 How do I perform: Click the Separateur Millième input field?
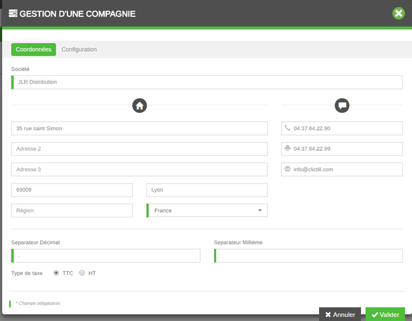pyautogui.click(x=308, y=256)
